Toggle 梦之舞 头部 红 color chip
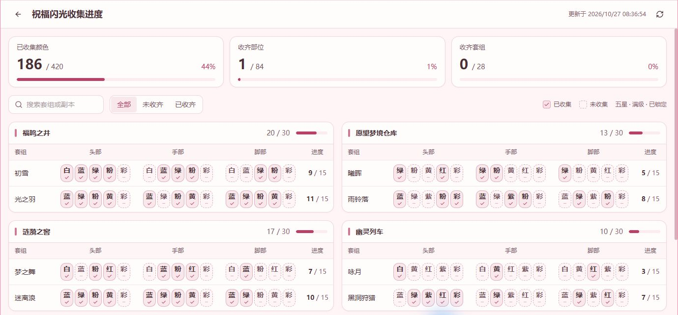Viewport: 678px width, 315px height. [110, 272]
